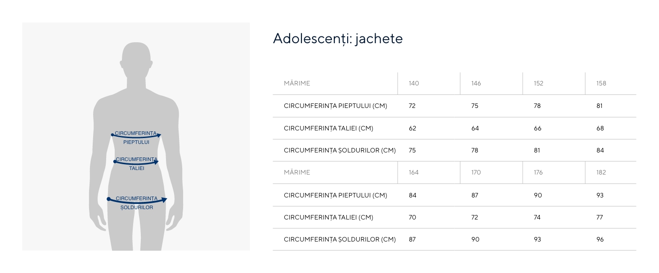This screenshot has height=273, width=659.
Task: Click chest circumference value for size 152
Action: point(537,106)
